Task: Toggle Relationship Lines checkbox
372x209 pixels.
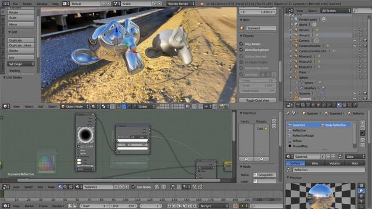Action: click(242, 68)
